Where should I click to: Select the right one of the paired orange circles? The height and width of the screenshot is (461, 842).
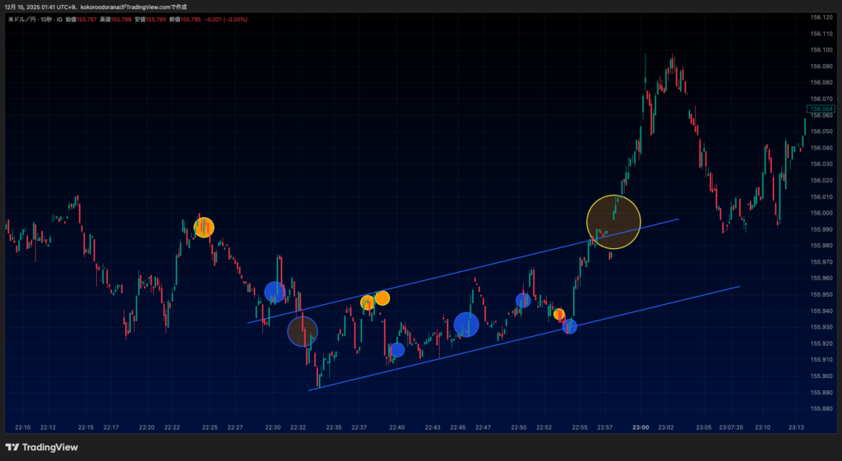[382, 297]
